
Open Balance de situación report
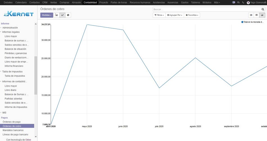click(x=15, y=49)
